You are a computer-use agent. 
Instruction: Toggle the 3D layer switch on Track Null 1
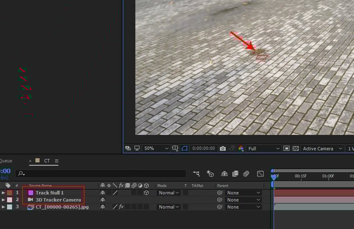pyautogui.click(x=146, y=193)
